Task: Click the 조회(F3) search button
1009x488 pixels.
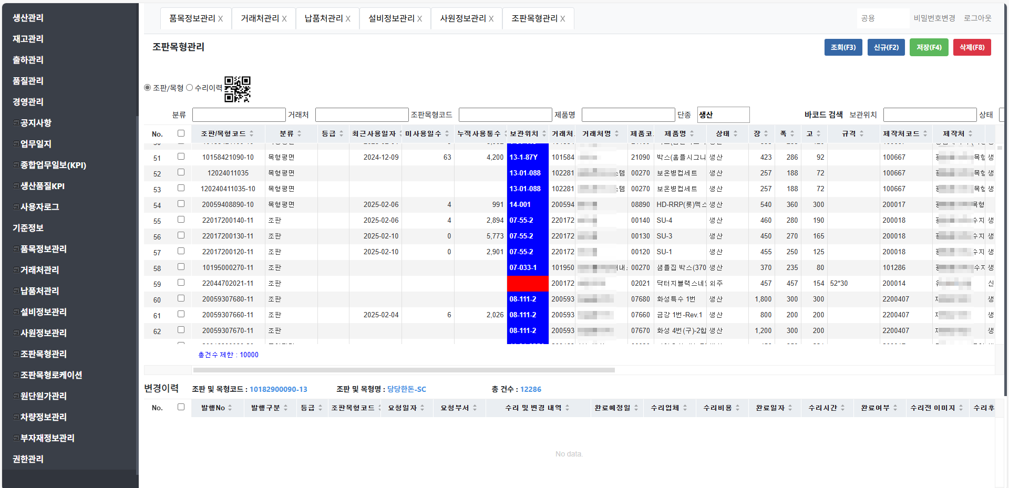Action: point(843,47)
